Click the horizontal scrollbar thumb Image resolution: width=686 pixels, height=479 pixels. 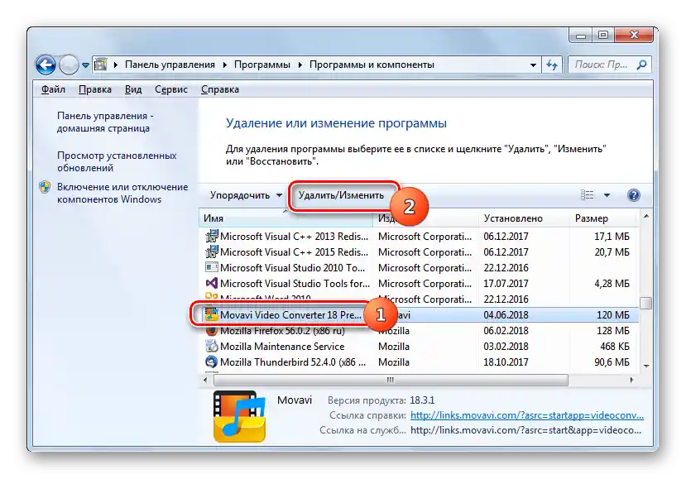click(391, 380)
